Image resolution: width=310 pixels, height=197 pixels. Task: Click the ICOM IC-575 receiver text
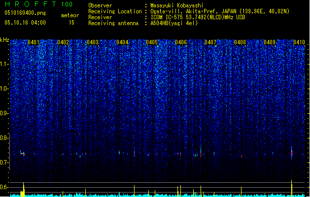pos(198,17)
